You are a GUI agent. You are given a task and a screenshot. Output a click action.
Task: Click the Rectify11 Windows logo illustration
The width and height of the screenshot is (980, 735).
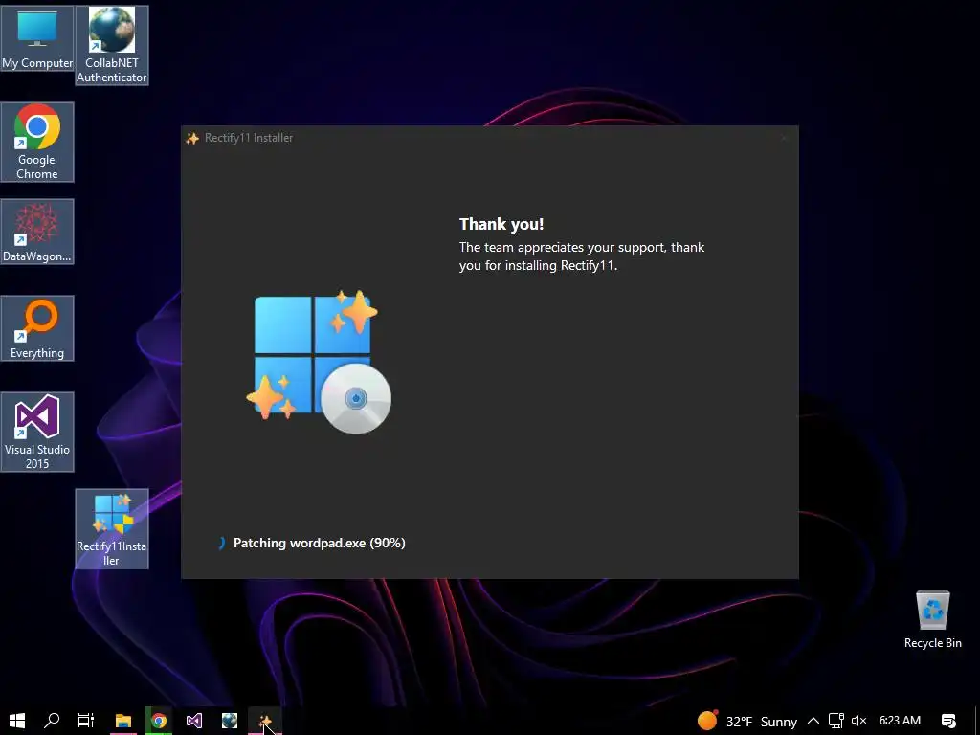(319, 362)
